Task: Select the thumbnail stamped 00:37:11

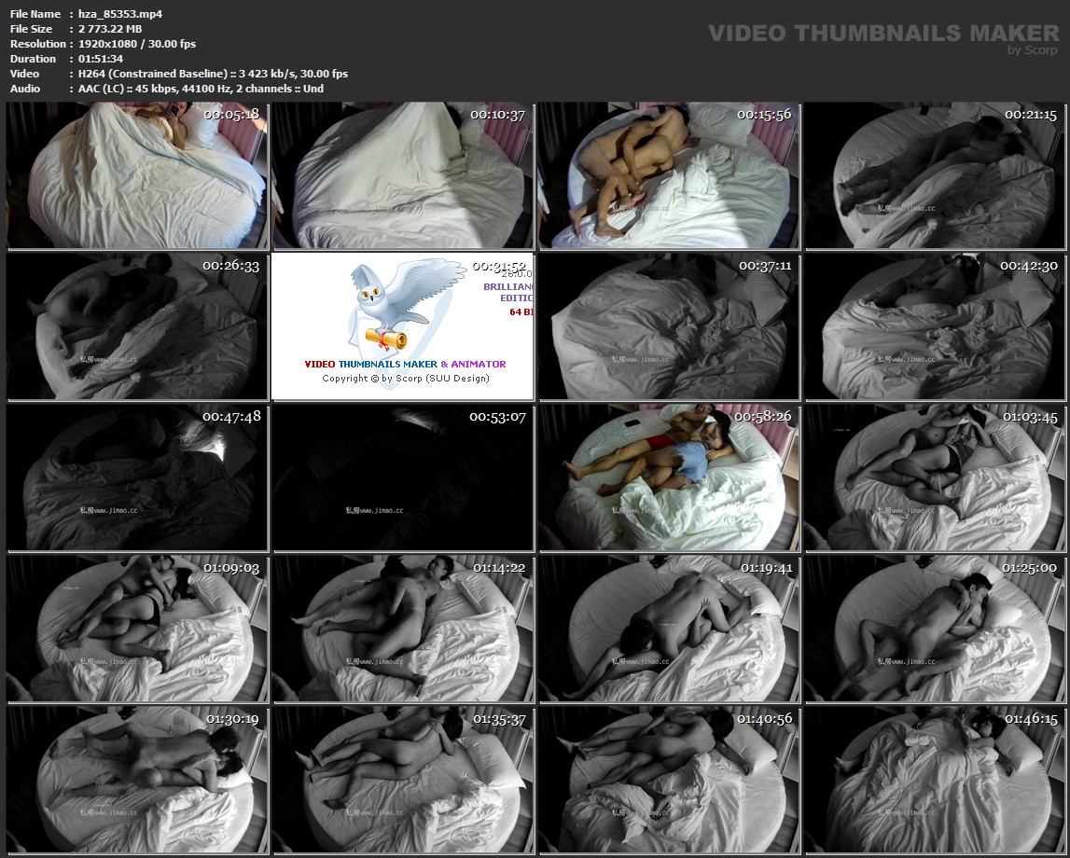Action: tap(670, 326)
